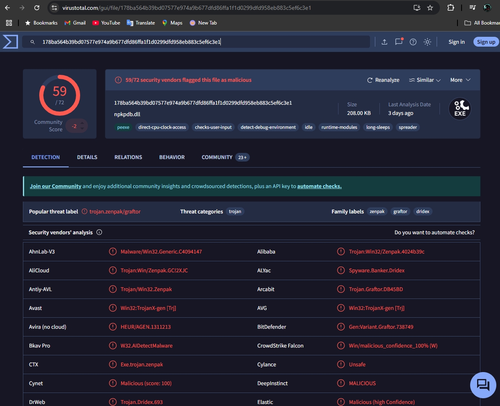Click the upload file icon in the header
500x406 pixels.
pos(384,41)
